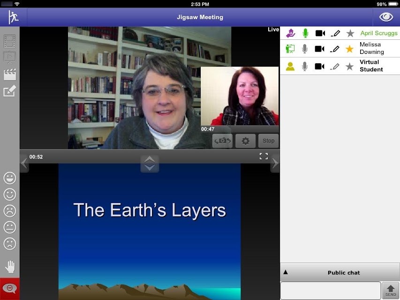Toggle Virtual Student's star
Viewport: 400px width, 300px height.
click(349, 66)
